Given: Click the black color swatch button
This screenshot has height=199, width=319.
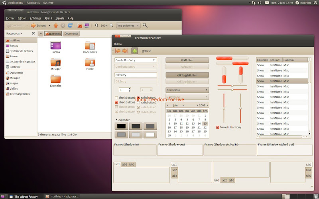Looking at the screenshot, I should point(121,126).
